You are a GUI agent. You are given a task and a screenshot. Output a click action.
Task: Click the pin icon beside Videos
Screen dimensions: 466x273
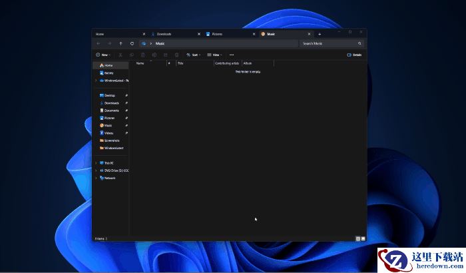[x=126, y=133]
